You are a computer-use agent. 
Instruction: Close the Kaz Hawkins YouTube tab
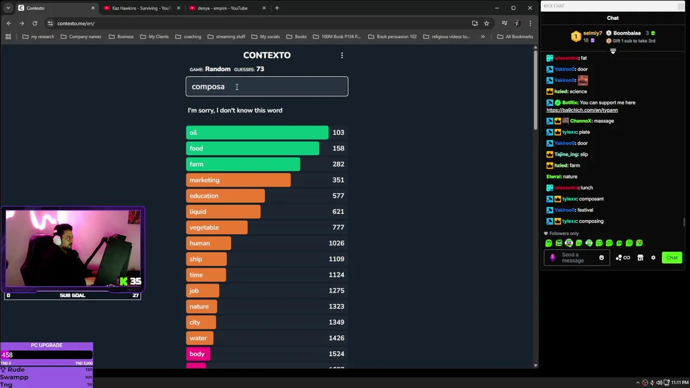tap(178, 8)
